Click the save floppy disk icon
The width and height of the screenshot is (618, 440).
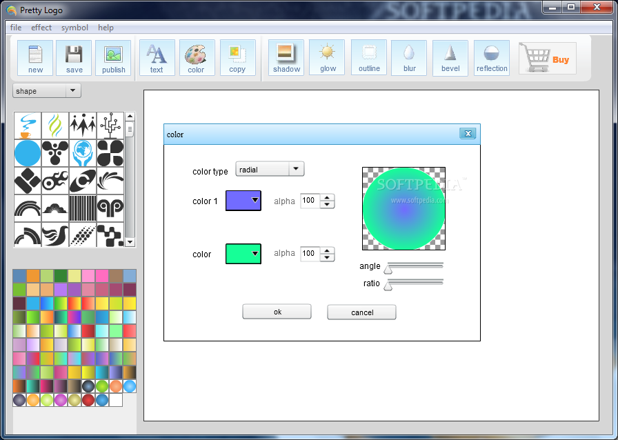pos(74,58)
